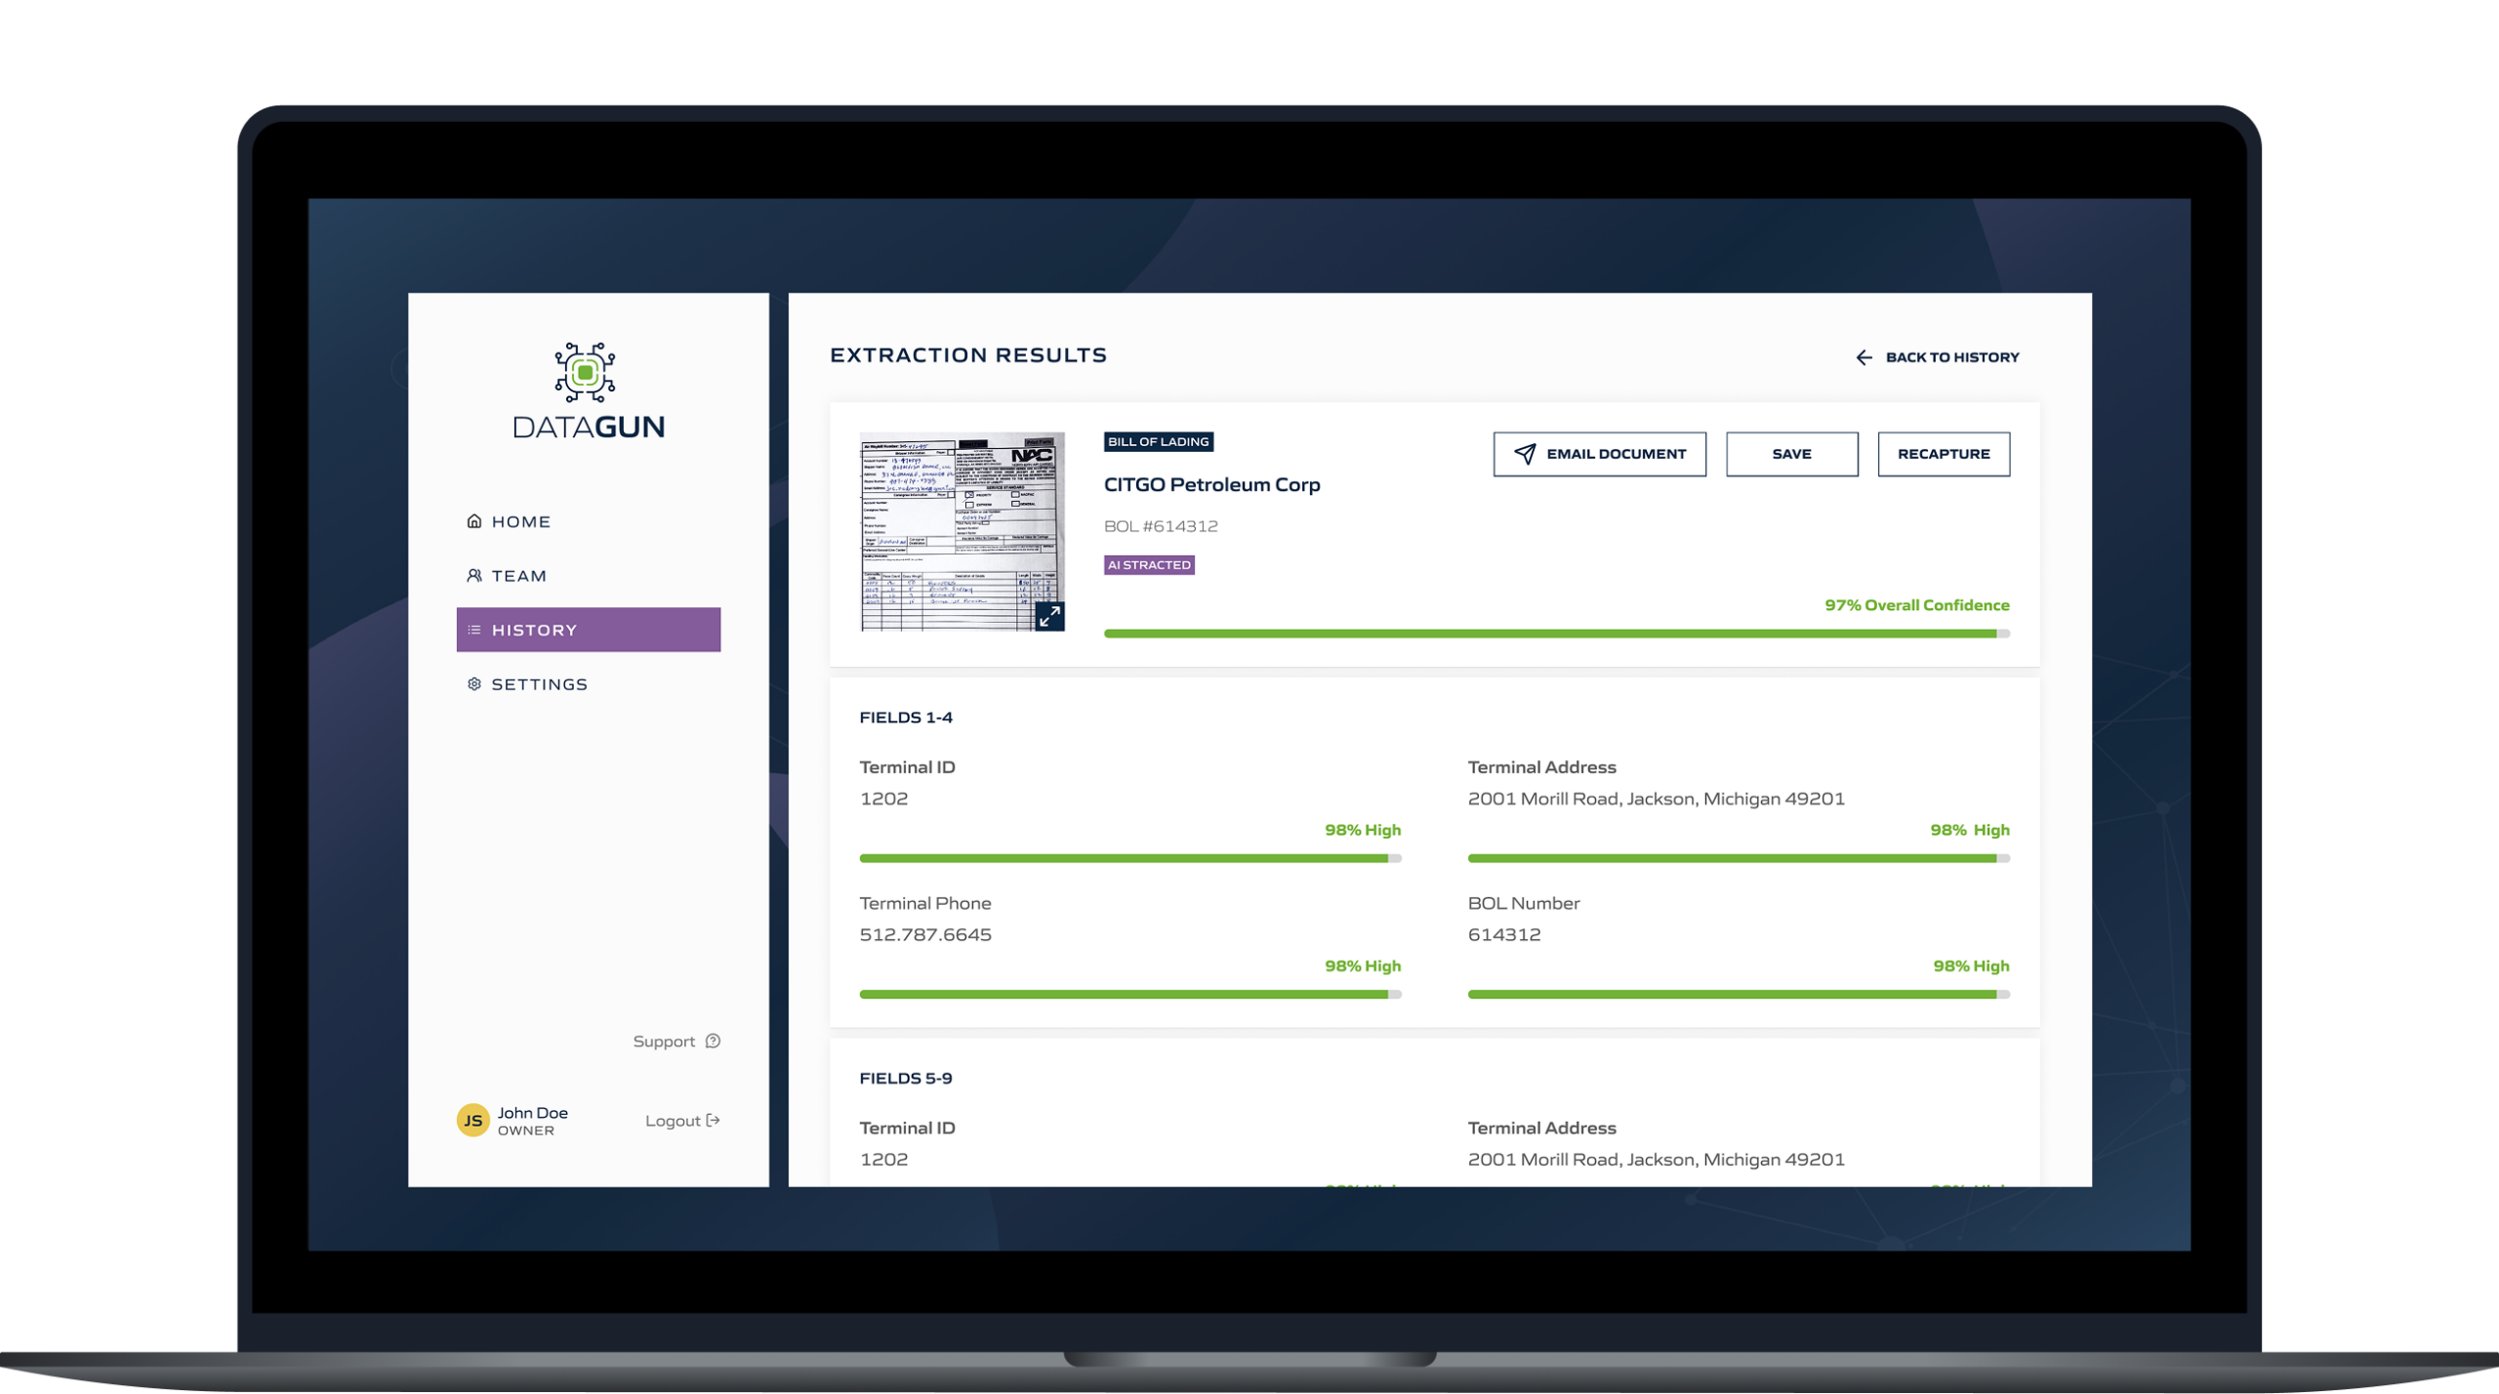Click the Support question mark icon
The image size is (2499, 1394).
pyautogui.click(x=714, y=1042)
